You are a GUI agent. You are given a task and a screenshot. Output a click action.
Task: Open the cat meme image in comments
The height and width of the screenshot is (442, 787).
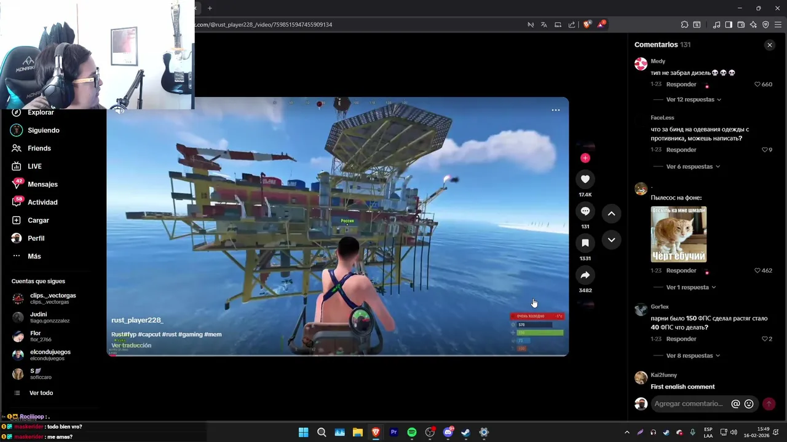(x=679, y=235)
